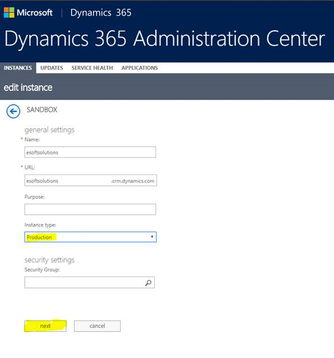Click the 'Security Group:' label

[x=42, y=270]
